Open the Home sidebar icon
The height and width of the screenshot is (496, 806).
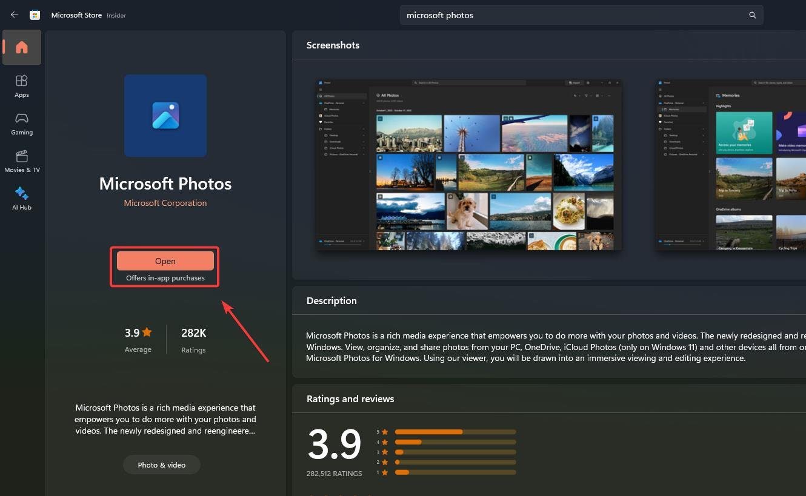[22, 47]
